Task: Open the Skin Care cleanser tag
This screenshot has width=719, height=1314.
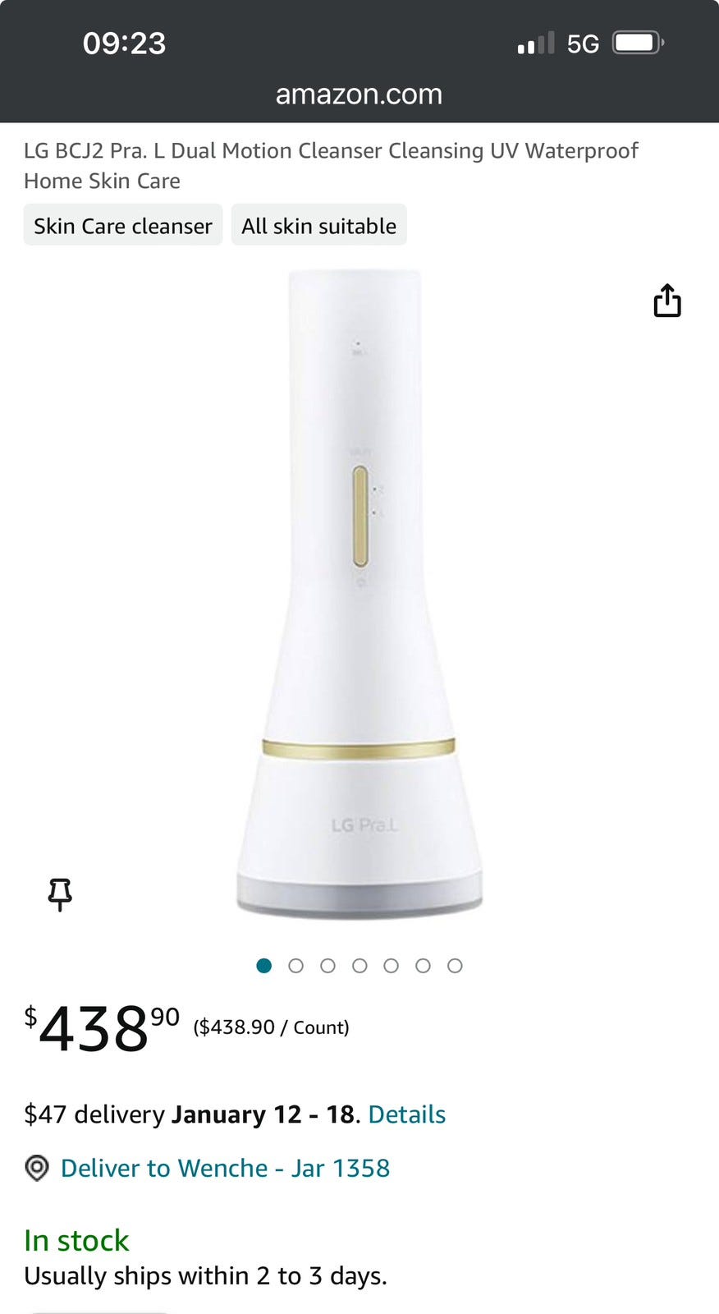Action: pyautogui.click(x=123, y=225)
